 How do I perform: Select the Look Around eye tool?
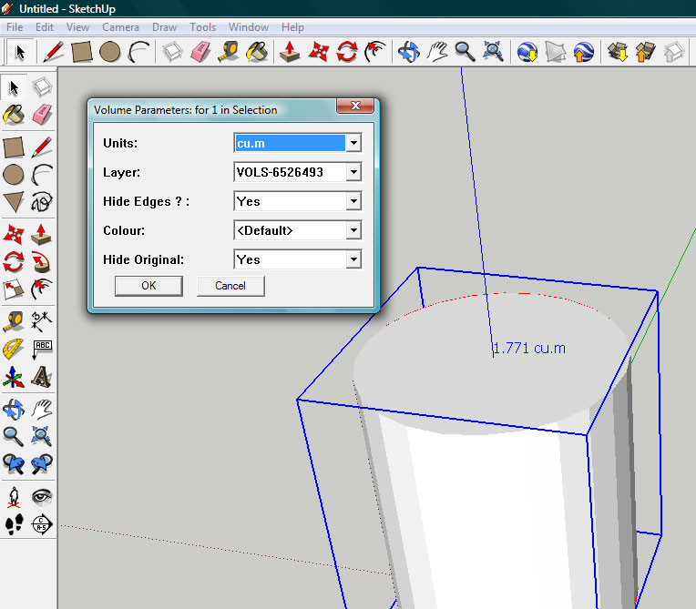(42, 495)
